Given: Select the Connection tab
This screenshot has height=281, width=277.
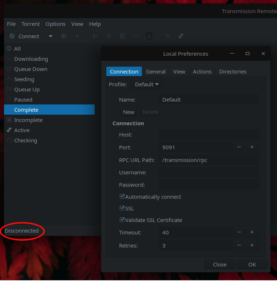Looking at the screenshot, I should pos(124,71).
